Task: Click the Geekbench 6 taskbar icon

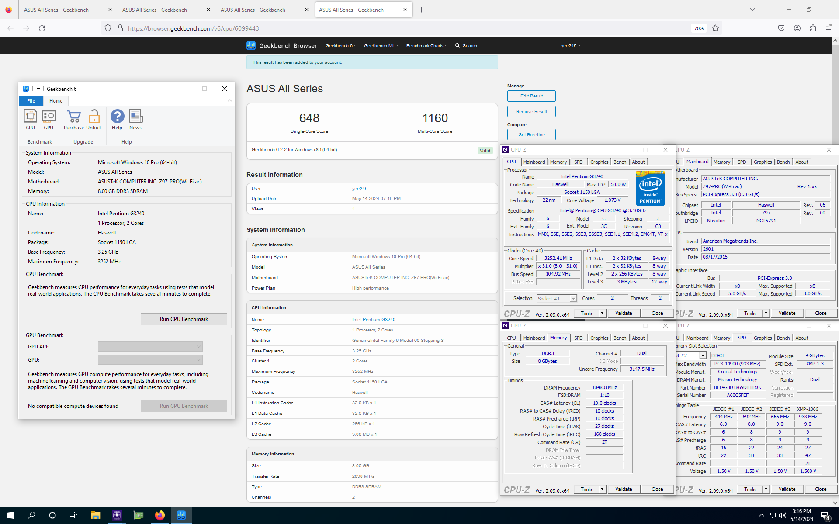Action: coord(181,515)
